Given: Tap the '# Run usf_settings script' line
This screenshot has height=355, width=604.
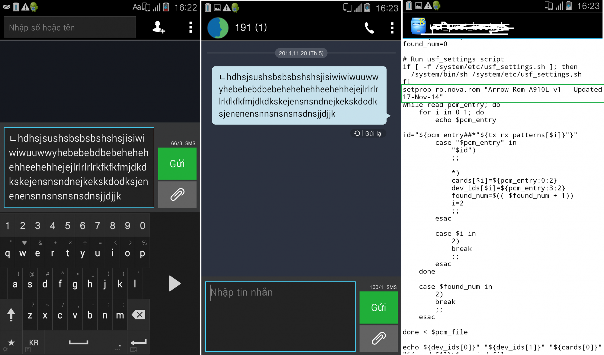Looking at the screenshot, I should click(x=453, y=59).
